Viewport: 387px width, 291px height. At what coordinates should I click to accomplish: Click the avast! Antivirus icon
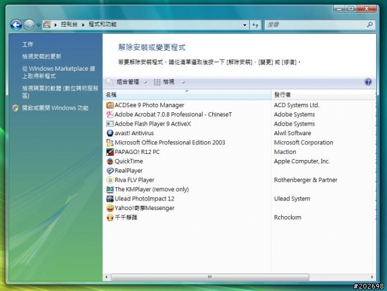(x=110, y=133)
